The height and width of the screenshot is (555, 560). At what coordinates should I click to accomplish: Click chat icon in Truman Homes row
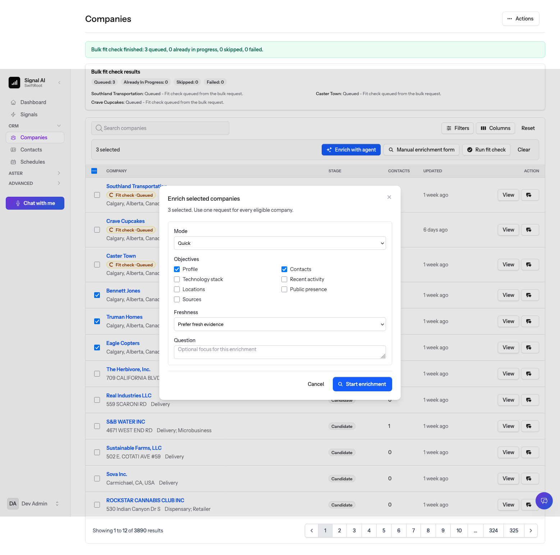(530, 321)
